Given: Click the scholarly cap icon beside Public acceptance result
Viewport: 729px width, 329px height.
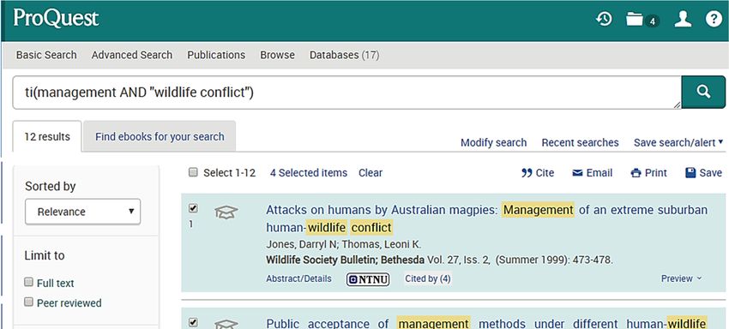Looking at the screenshot, I should (226, 324).
